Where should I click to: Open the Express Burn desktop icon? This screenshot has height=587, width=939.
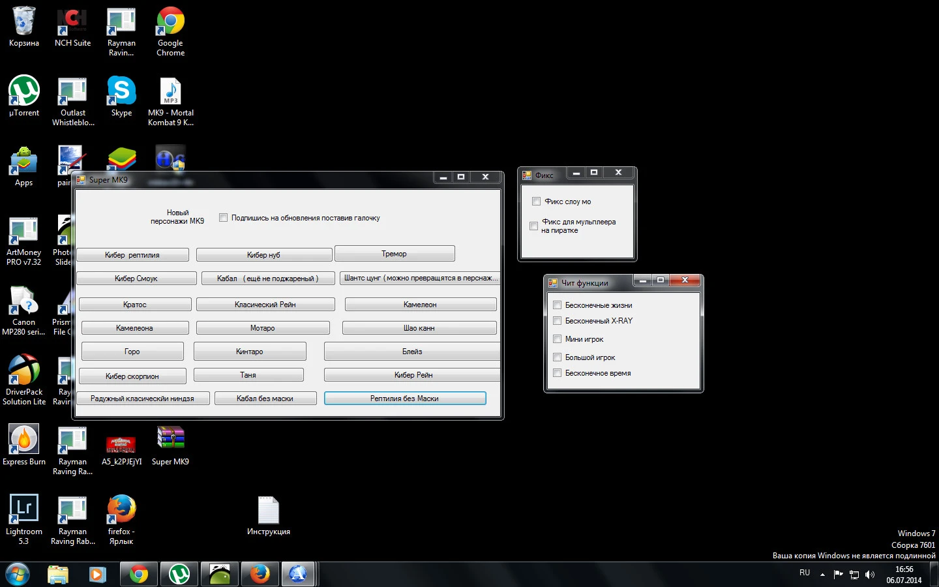(24, 440)
